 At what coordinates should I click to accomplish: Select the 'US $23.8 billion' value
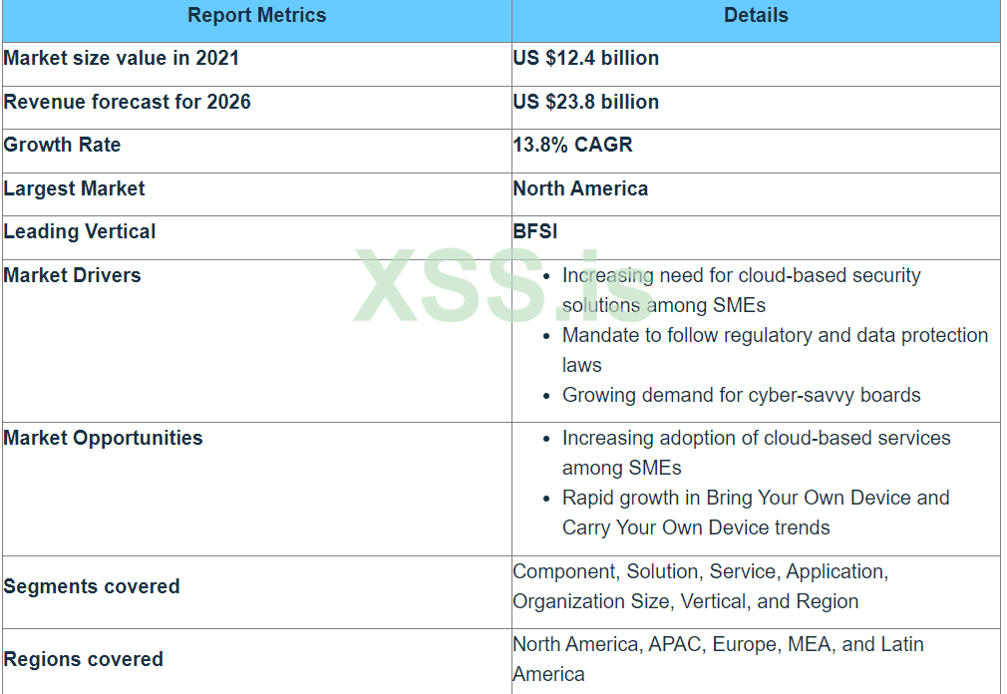click(585, 102)
